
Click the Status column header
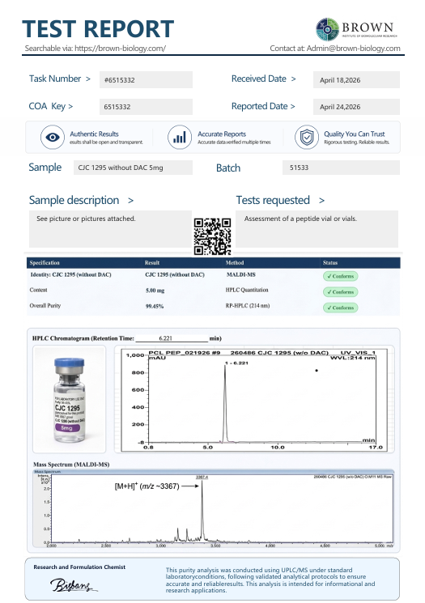tap(330, 263)
